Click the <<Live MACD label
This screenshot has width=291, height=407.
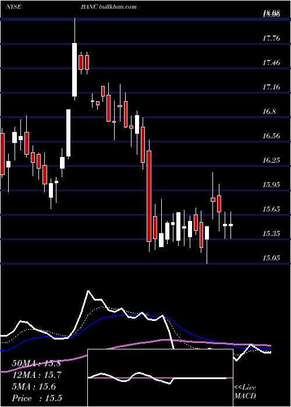click(245, 392)
